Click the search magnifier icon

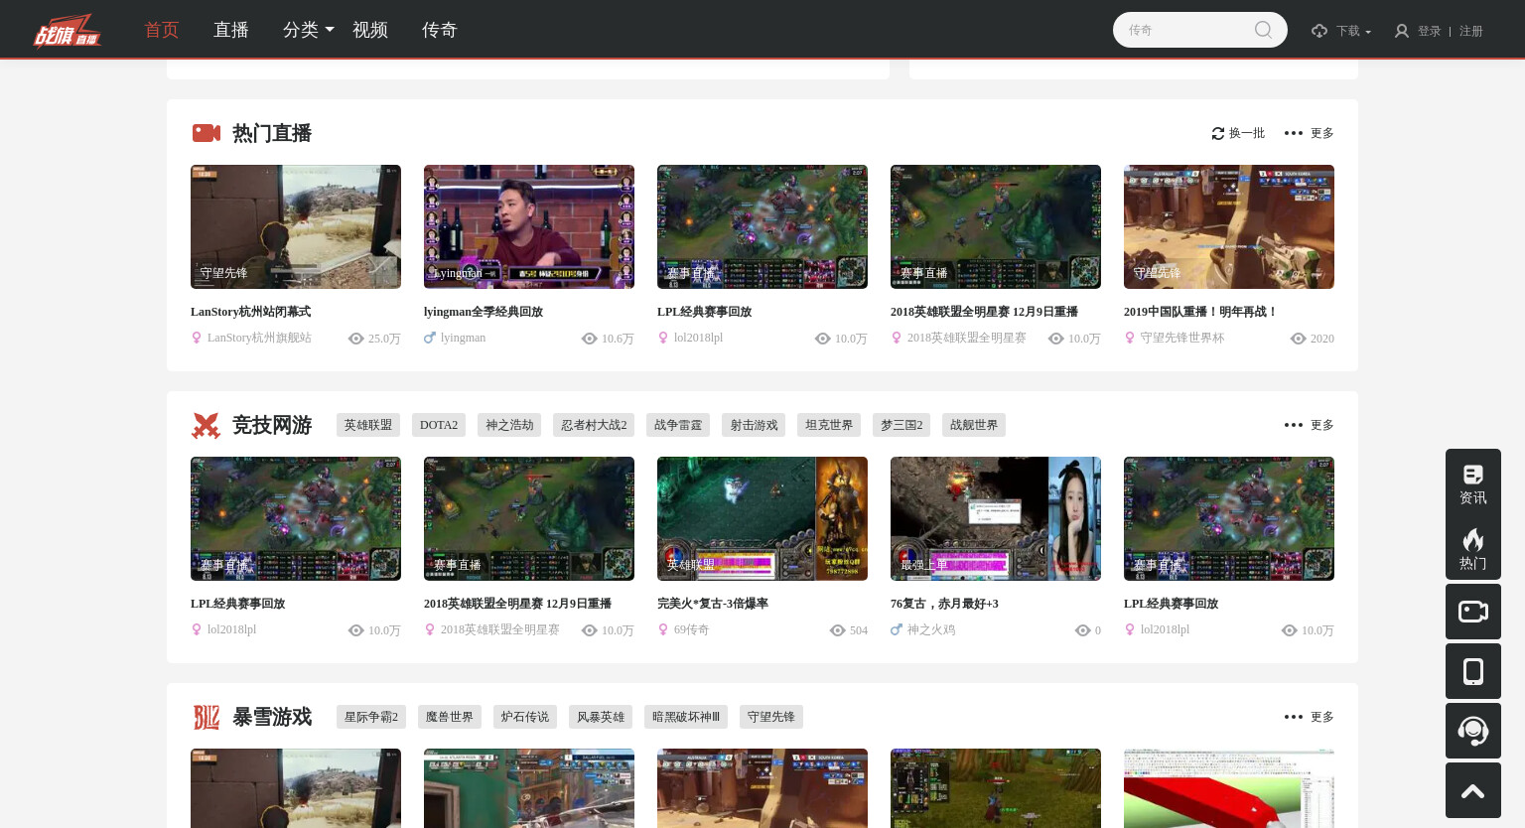[1263, 30]
